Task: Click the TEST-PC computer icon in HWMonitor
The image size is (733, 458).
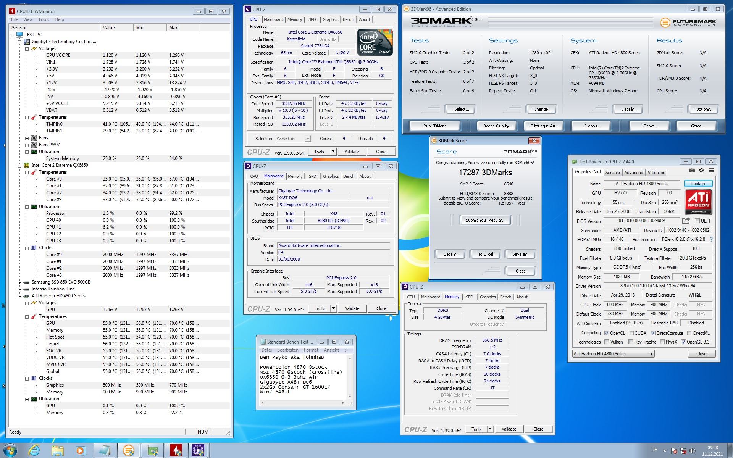Action: pyautogui.click(x=19, y=34)
